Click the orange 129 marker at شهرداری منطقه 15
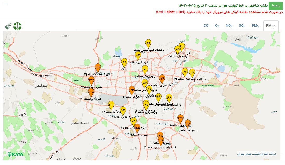The image size is (285, 165). point(180,119)
